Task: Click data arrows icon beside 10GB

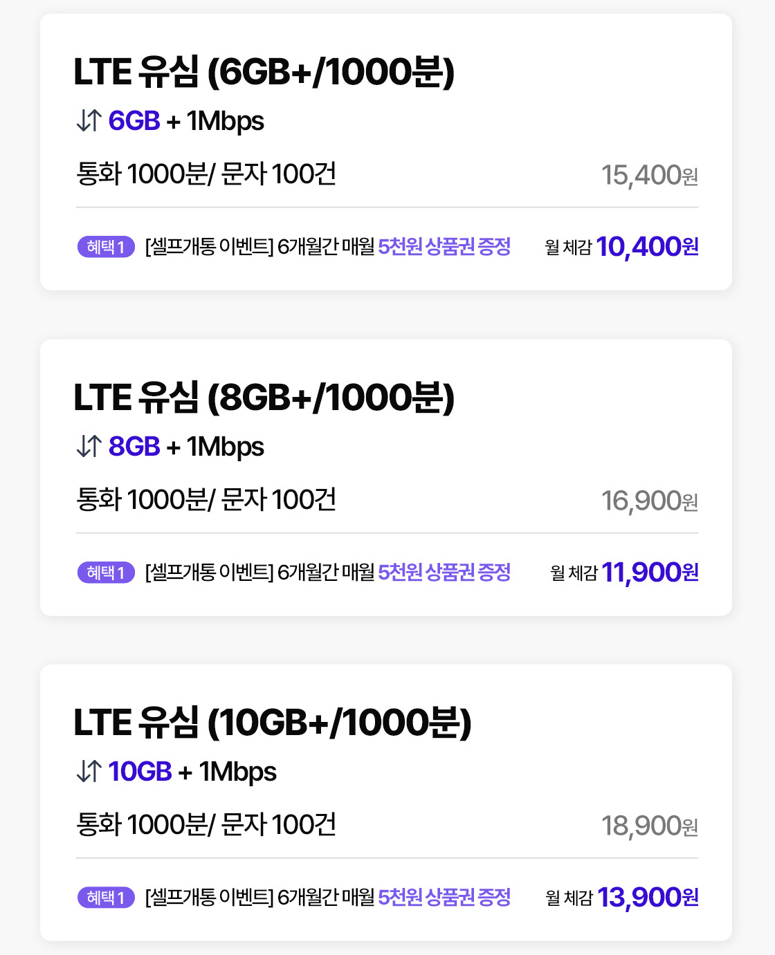Action: [89, 771]
